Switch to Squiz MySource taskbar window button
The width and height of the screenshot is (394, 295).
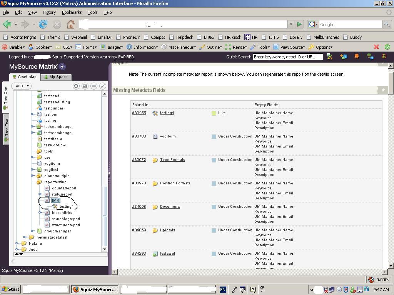click(95, 290)
